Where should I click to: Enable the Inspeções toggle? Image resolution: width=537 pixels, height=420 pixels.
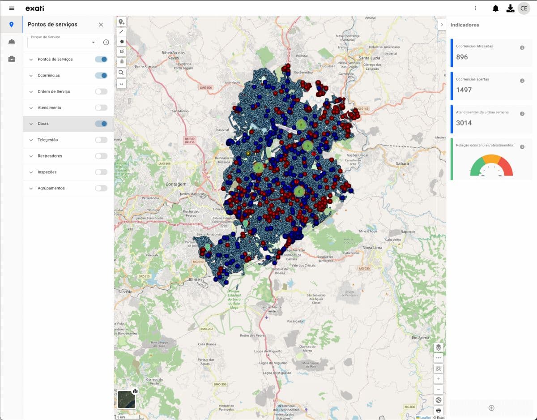point(101,172)
